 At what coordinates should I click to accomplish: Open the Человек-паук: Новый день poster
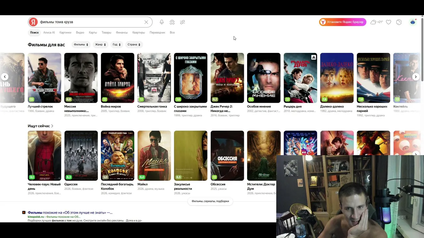(44, 156)
